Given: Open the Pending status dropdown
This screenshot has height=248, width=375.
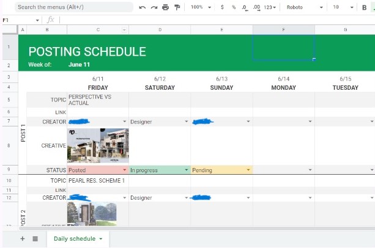Looking at the screenshot, I should point(248,170).
